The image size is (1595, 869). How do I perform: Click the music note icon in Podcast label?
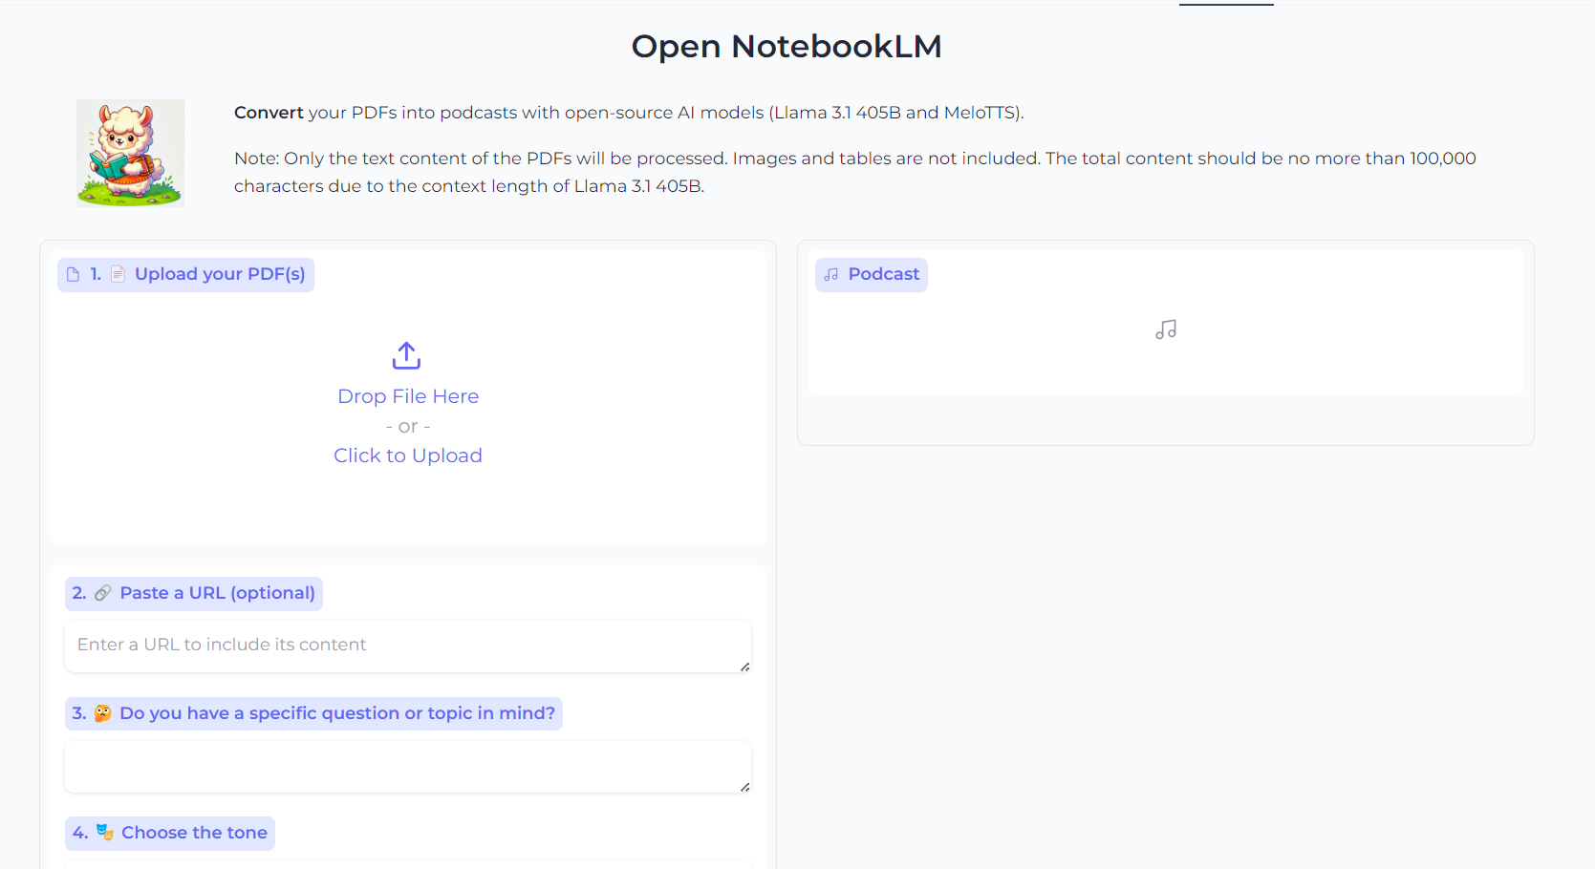831,275
